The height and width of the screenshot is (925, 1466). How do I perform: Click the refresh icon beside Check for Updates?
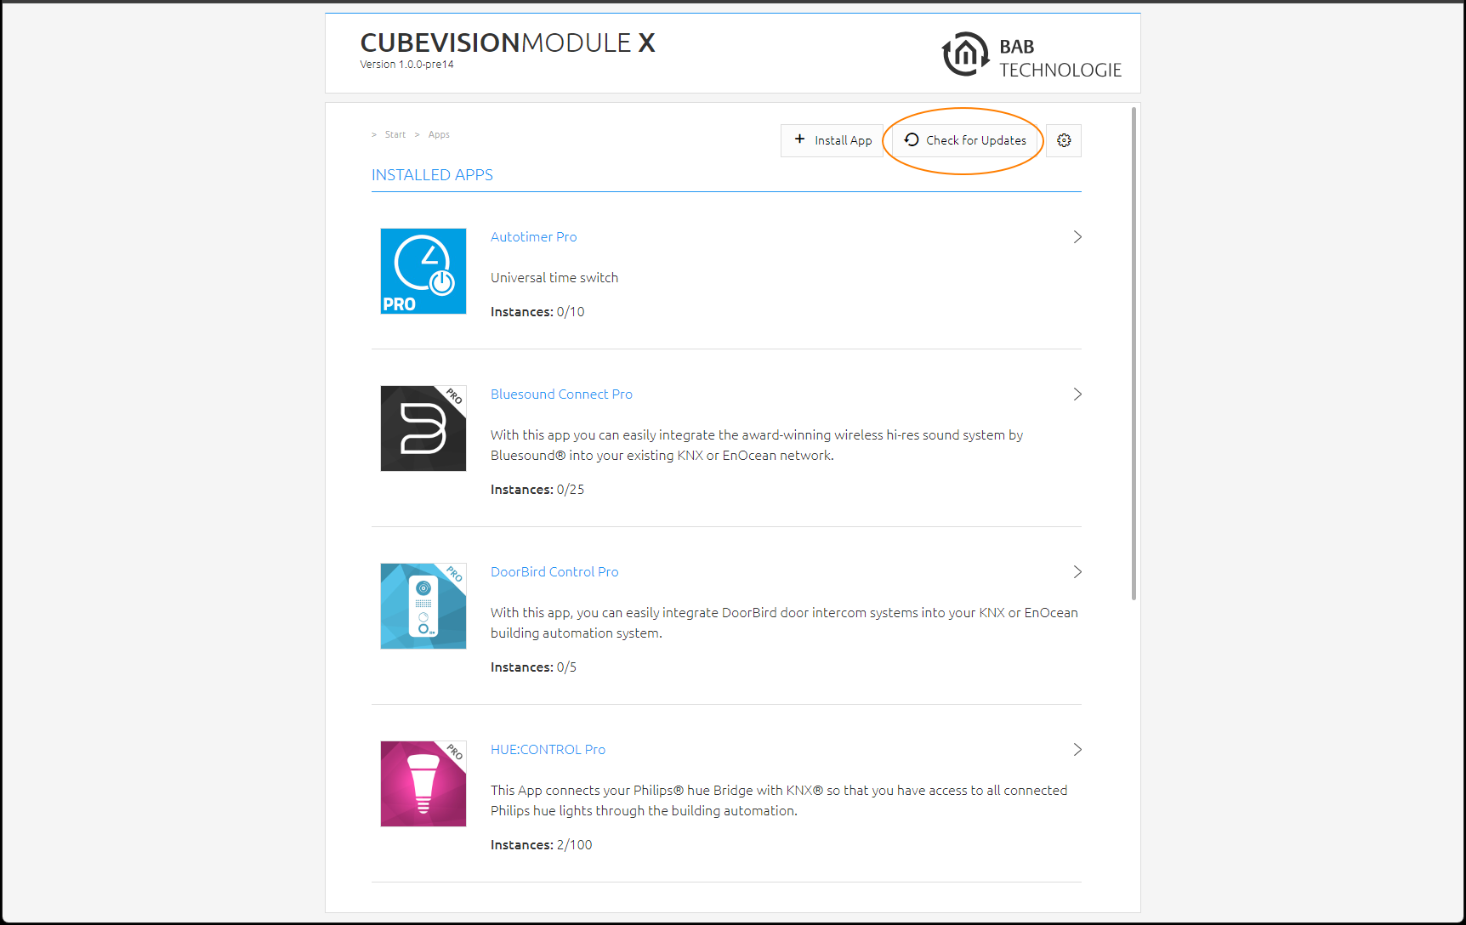coord(912,139)
